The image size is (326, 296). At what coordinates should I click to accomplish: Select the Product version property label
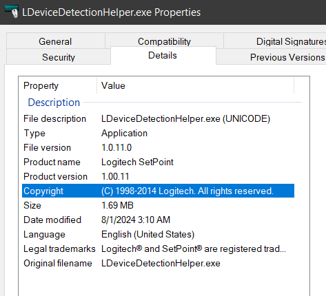click(55, 176)
